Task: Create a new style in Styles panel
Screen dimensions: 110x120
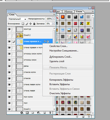Action: pyautogui.click(x=83, y=117)
